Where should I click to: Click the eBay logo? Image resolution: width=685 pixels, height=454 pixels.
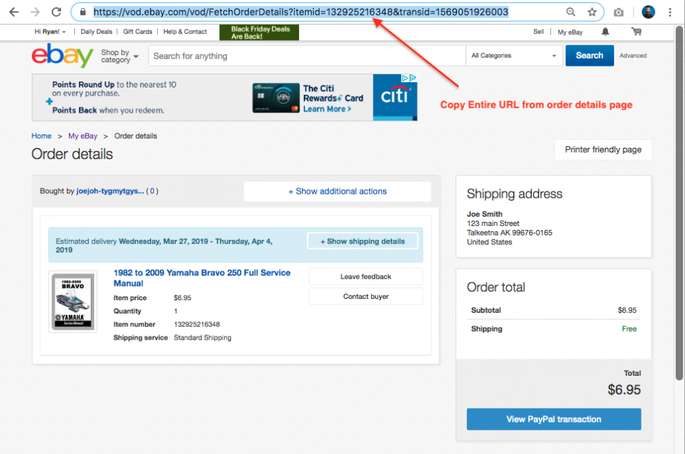coord(62,55)
